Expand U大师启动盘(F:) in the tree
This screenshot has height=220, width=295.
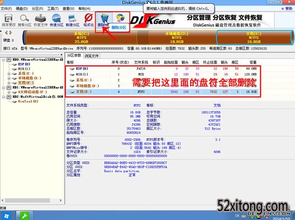9,92
